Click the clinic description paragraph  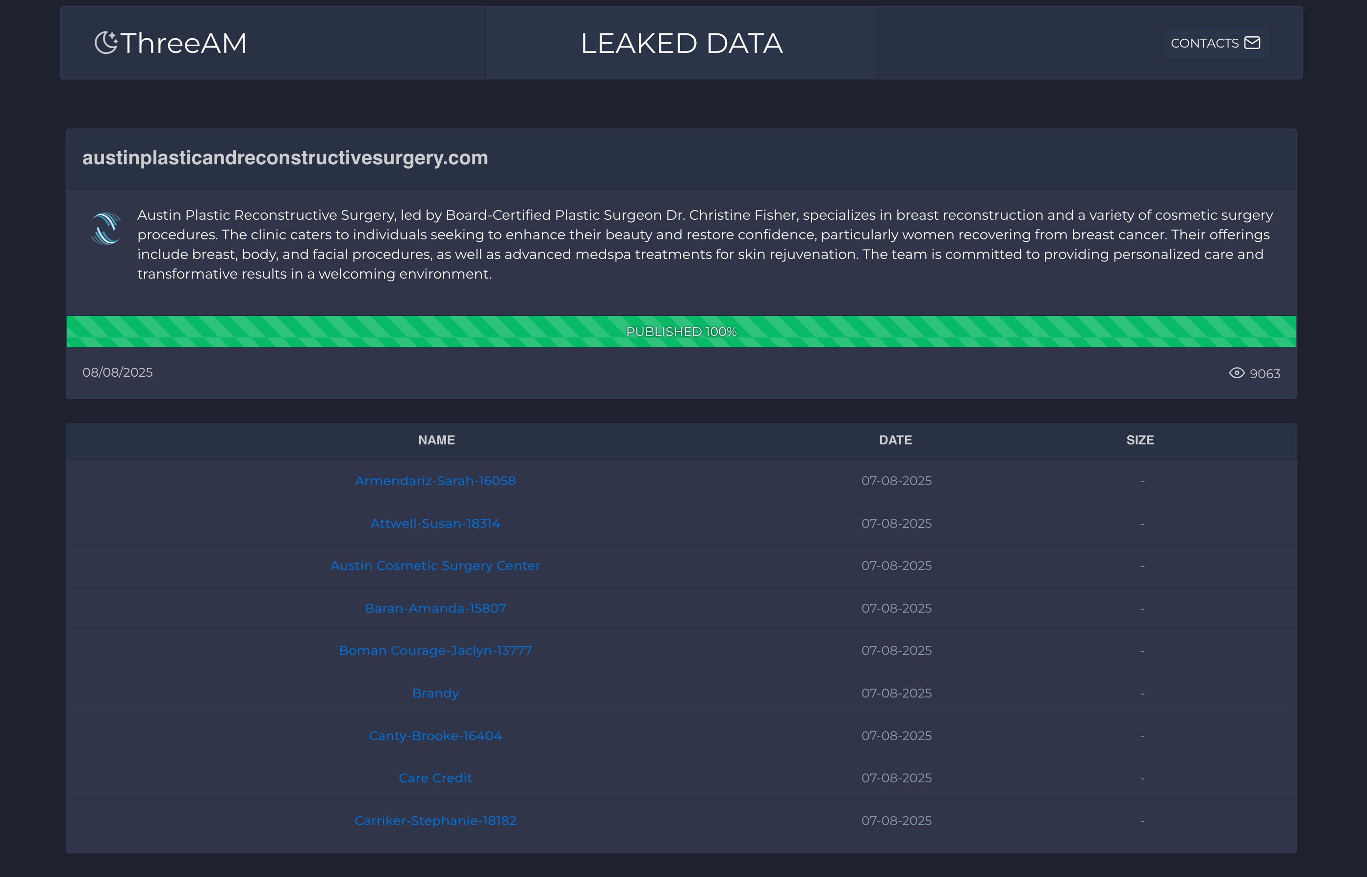coord(705,244)
